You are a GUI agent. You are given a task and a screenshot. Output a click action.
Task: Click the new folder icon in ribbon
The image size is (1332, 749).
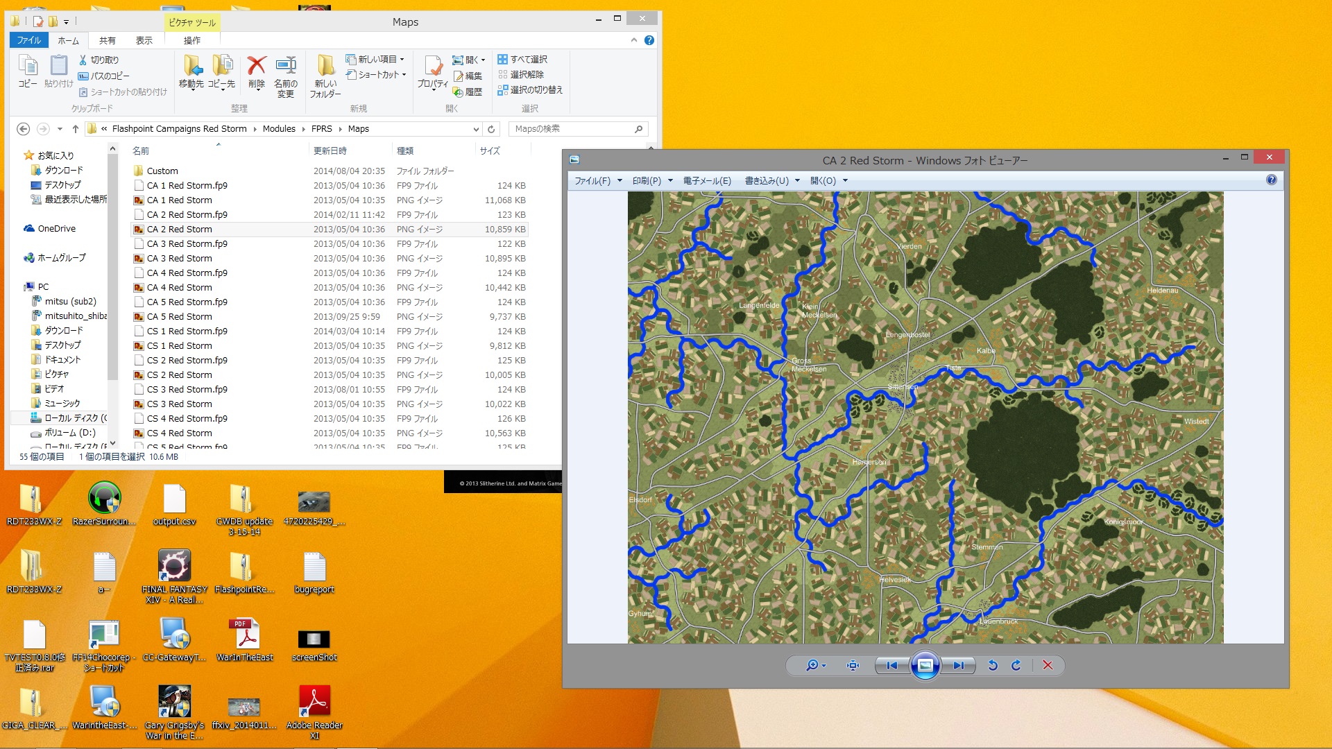(x=325, y=77)
